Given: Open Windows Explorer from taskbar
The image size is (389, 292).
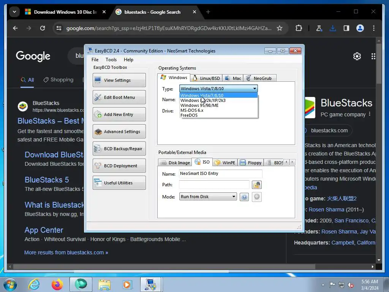Looking at the screenshot, I should [x=104, y=284].
